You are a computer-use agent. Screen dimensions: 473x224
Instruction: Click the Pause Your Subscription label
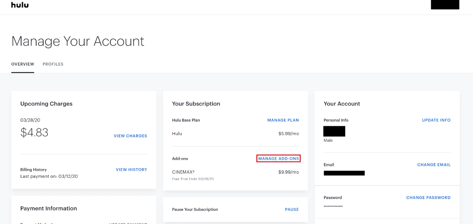pyautogui.click(x=195, y=209)
